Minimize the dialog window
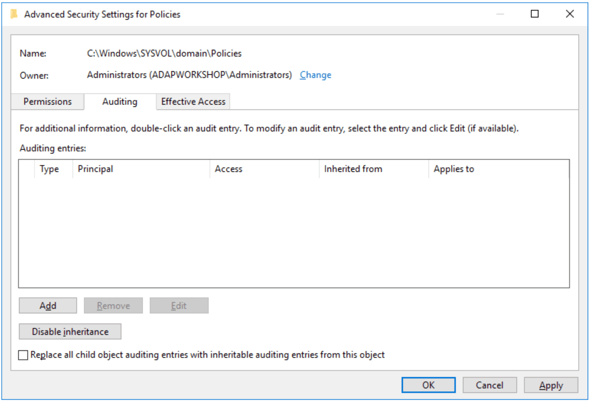 click(500, 14)
